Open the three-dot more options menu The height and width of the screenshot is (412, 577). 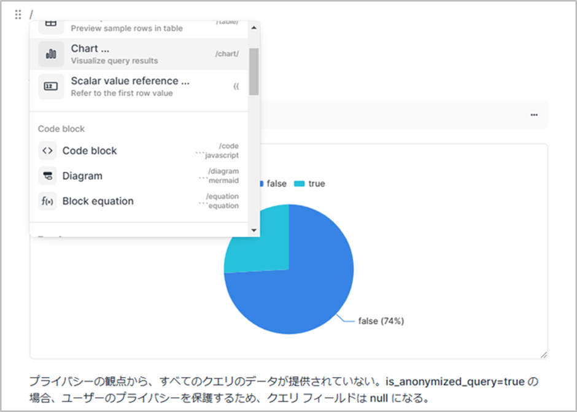point(534,115)
